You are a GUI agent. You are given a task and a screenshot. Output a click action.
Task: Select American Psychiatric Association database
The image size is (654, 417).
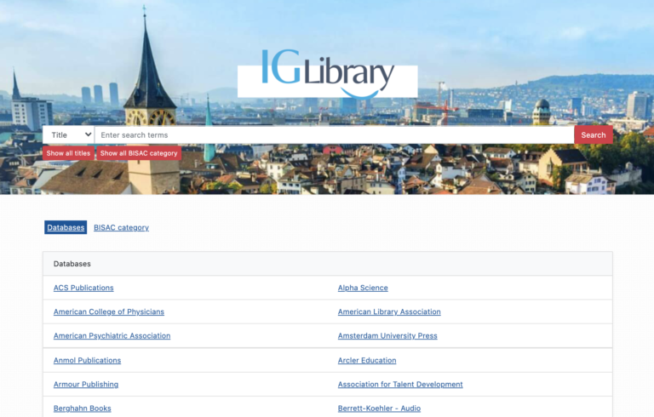point(112,335)
